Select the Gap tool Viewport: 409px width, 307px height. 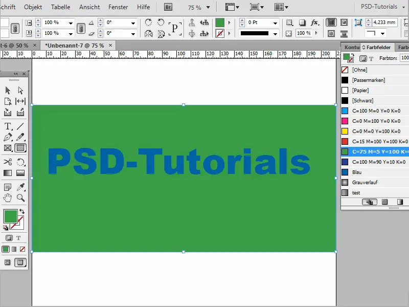click(20, 101)
